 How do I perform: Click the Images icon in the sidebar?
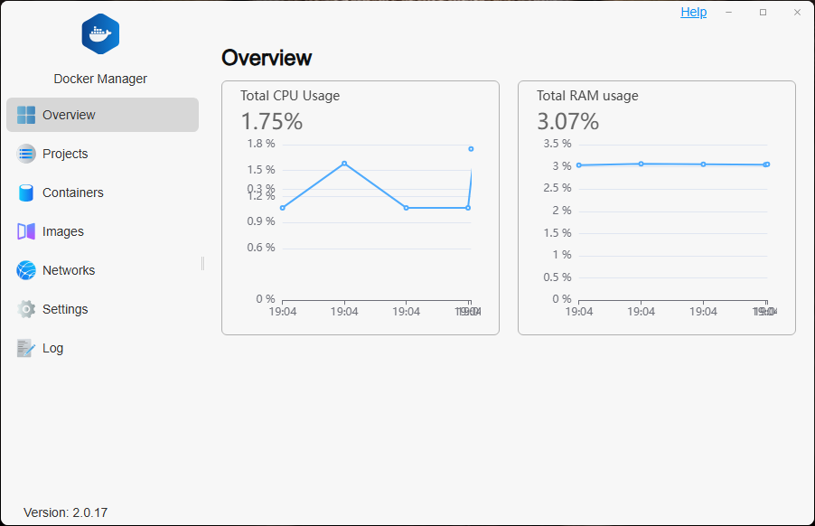pos(25,231)
